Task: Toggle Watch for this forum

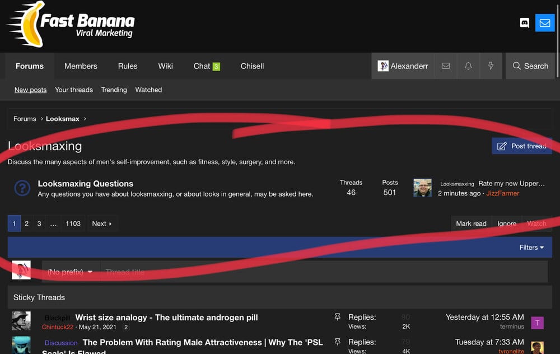Action: 536,223
